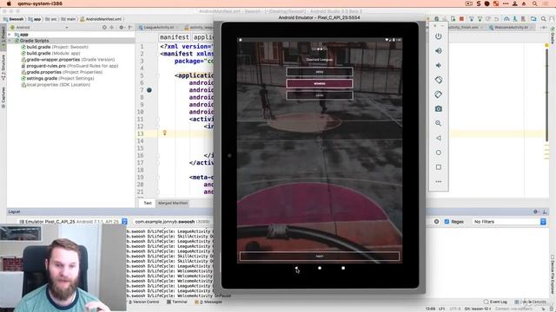Click the emulator zoom magnifier icon
This screenshot has height=312, width=556.
point(439,123)
